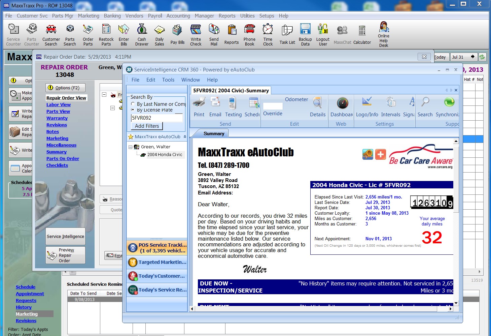The height and width of the screenshot is (336, 491).
Task: Select the 5FVR092 Civic Summary tab
Action: 231,90
